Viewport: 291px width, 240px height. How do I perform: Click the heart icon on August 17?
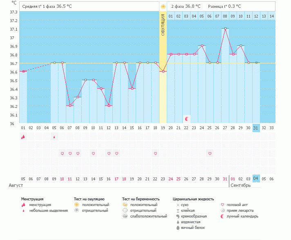click(116, 153)
